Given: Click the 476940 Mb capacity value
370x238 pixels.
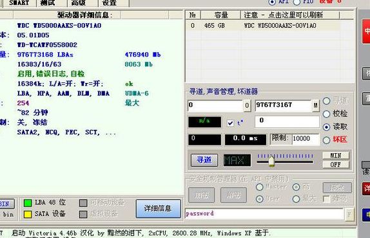Looking at the screenshot, I should [142, 55].
